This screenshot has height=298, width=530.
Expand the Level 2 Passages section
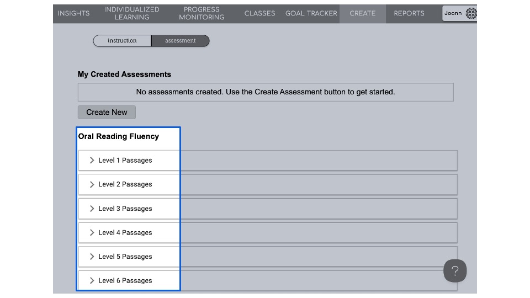(x=125, y=184)
